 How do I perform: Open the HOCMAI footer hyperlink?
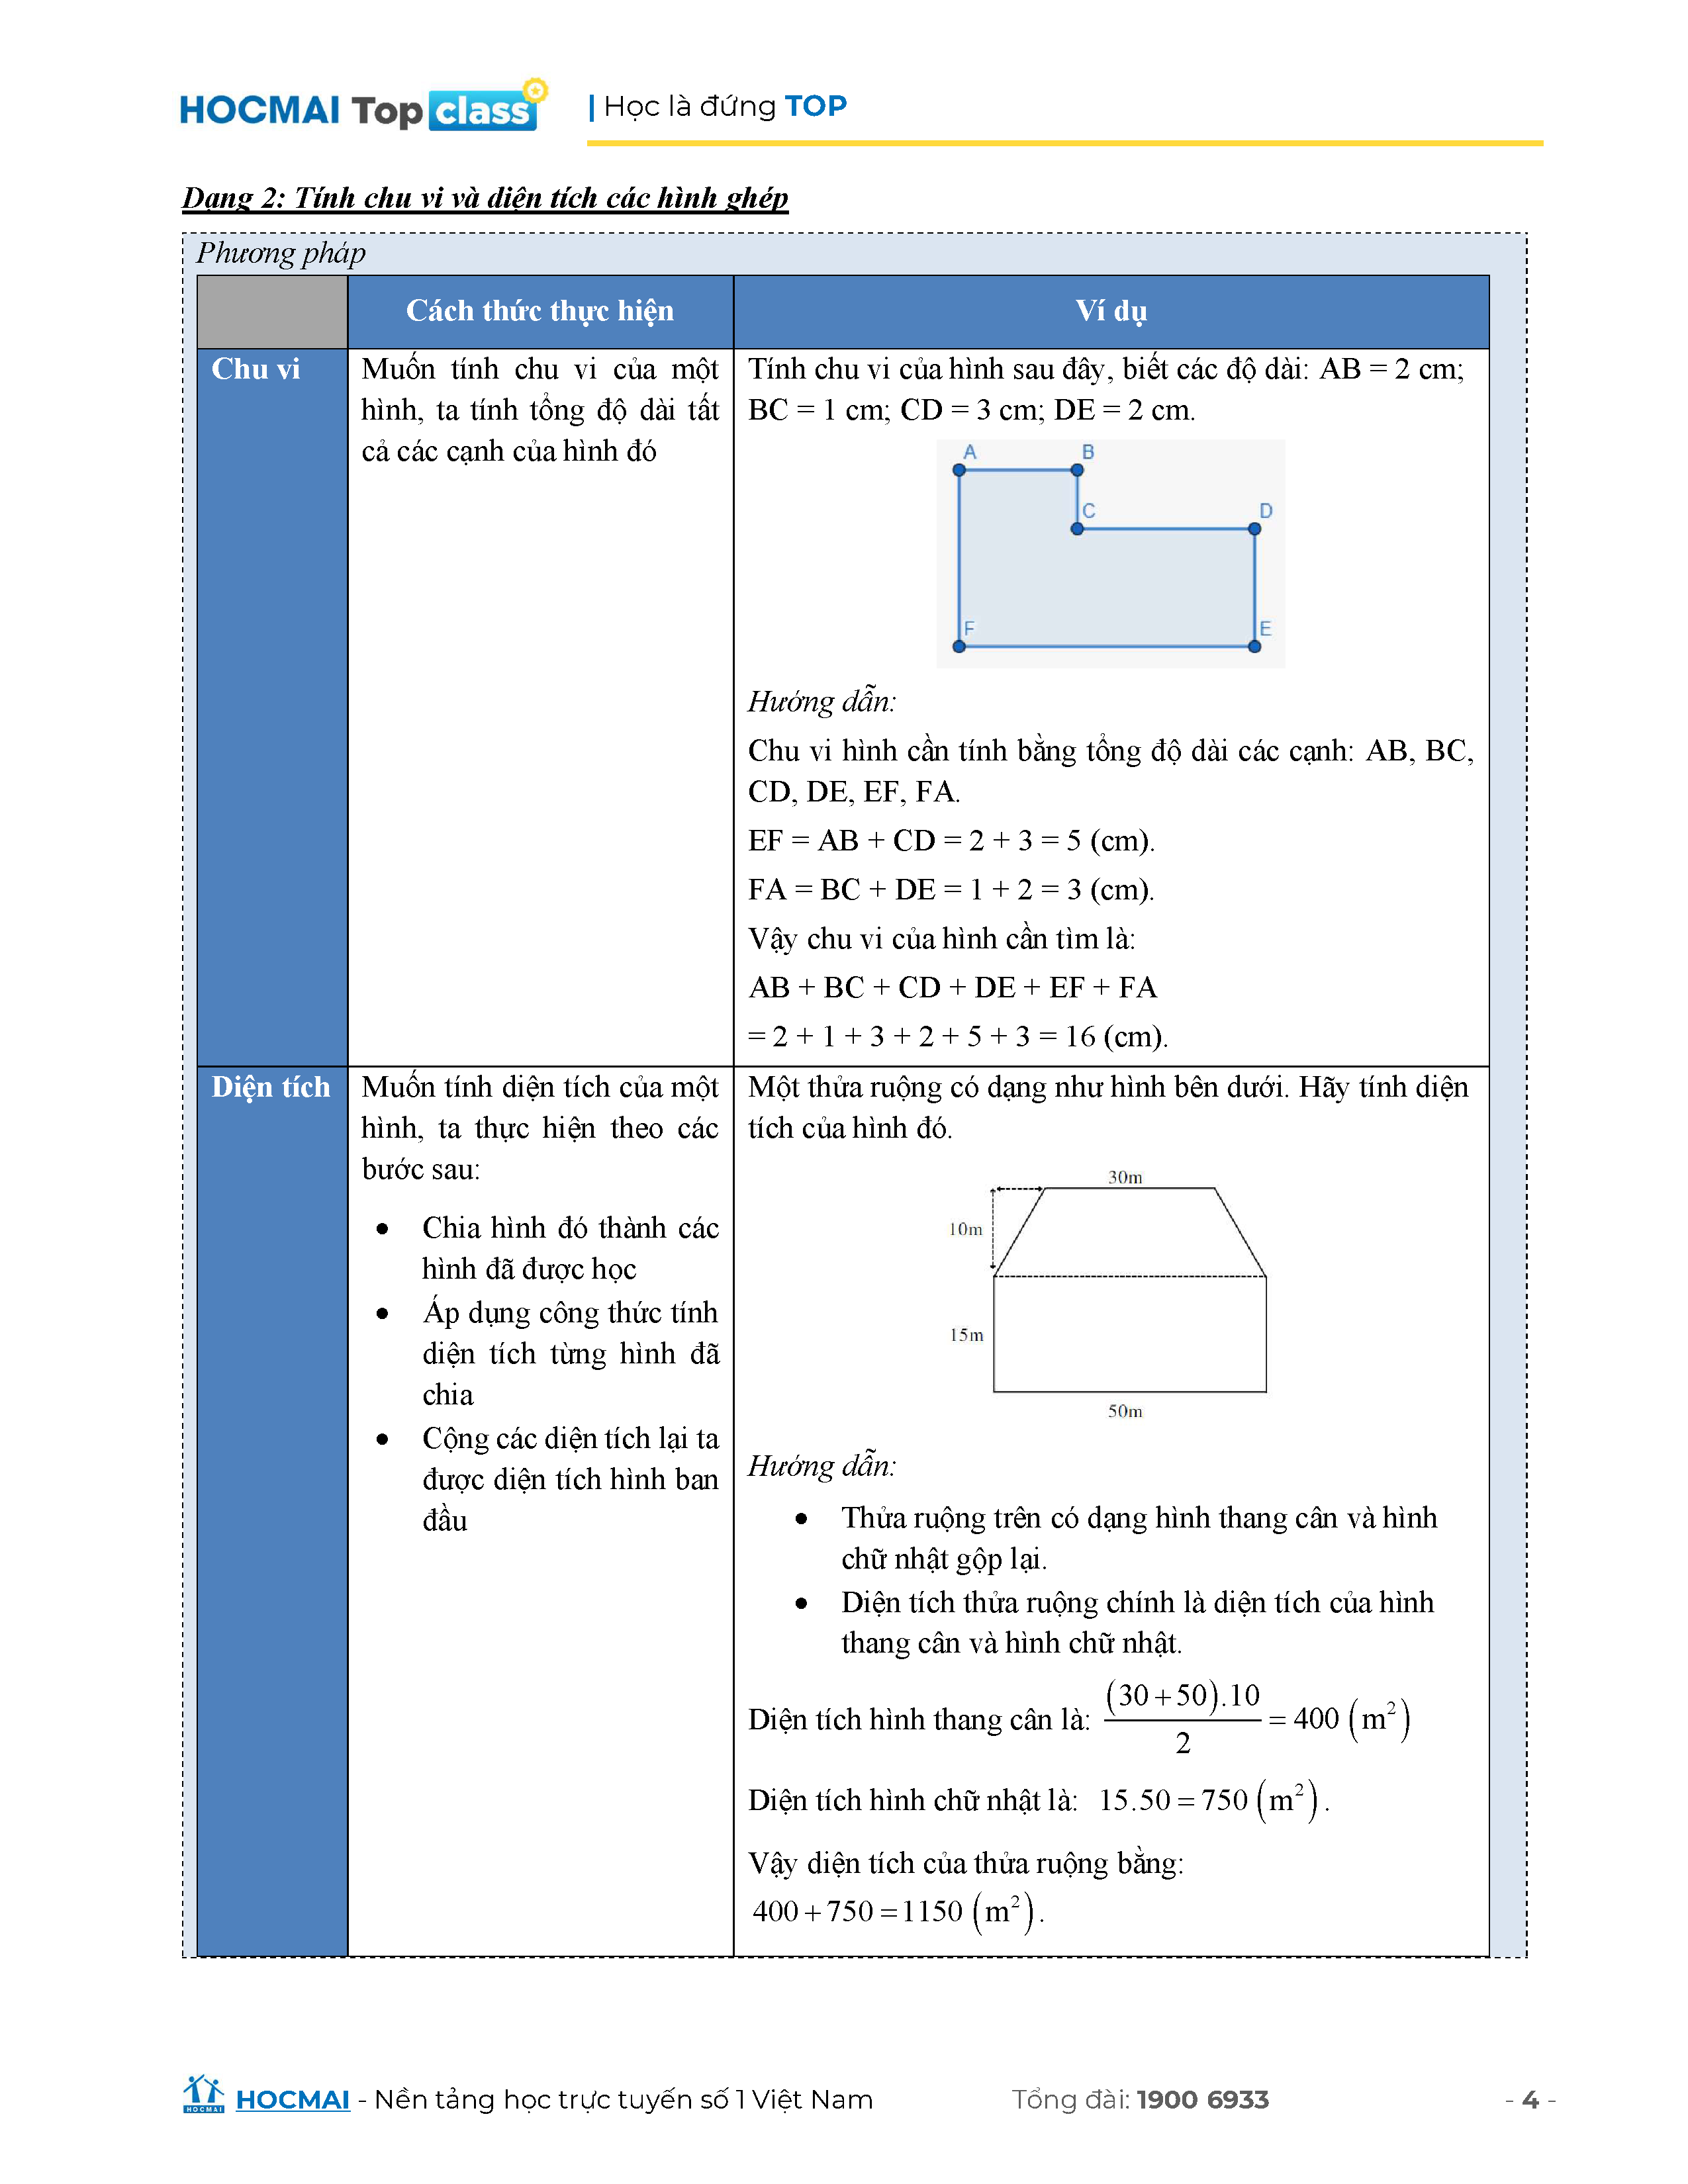pos(292,2099)
